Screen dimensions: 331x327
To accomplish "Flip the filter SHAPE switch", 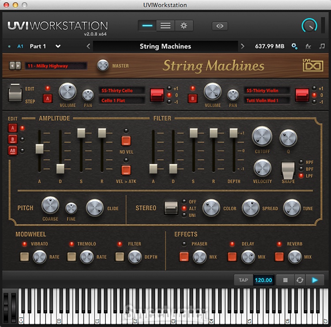I will (288, 171).
